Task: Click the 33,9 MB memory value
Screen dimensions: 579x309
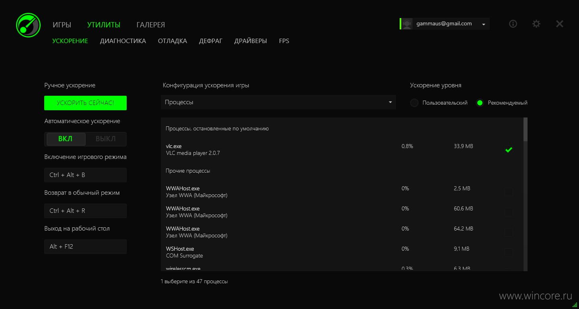Action: (464, 146)
